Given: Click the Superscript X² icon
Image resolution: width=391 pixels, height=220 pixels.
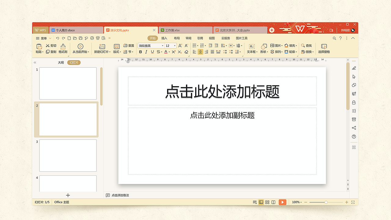Looking at the screenshot, I should click(174, 52).
